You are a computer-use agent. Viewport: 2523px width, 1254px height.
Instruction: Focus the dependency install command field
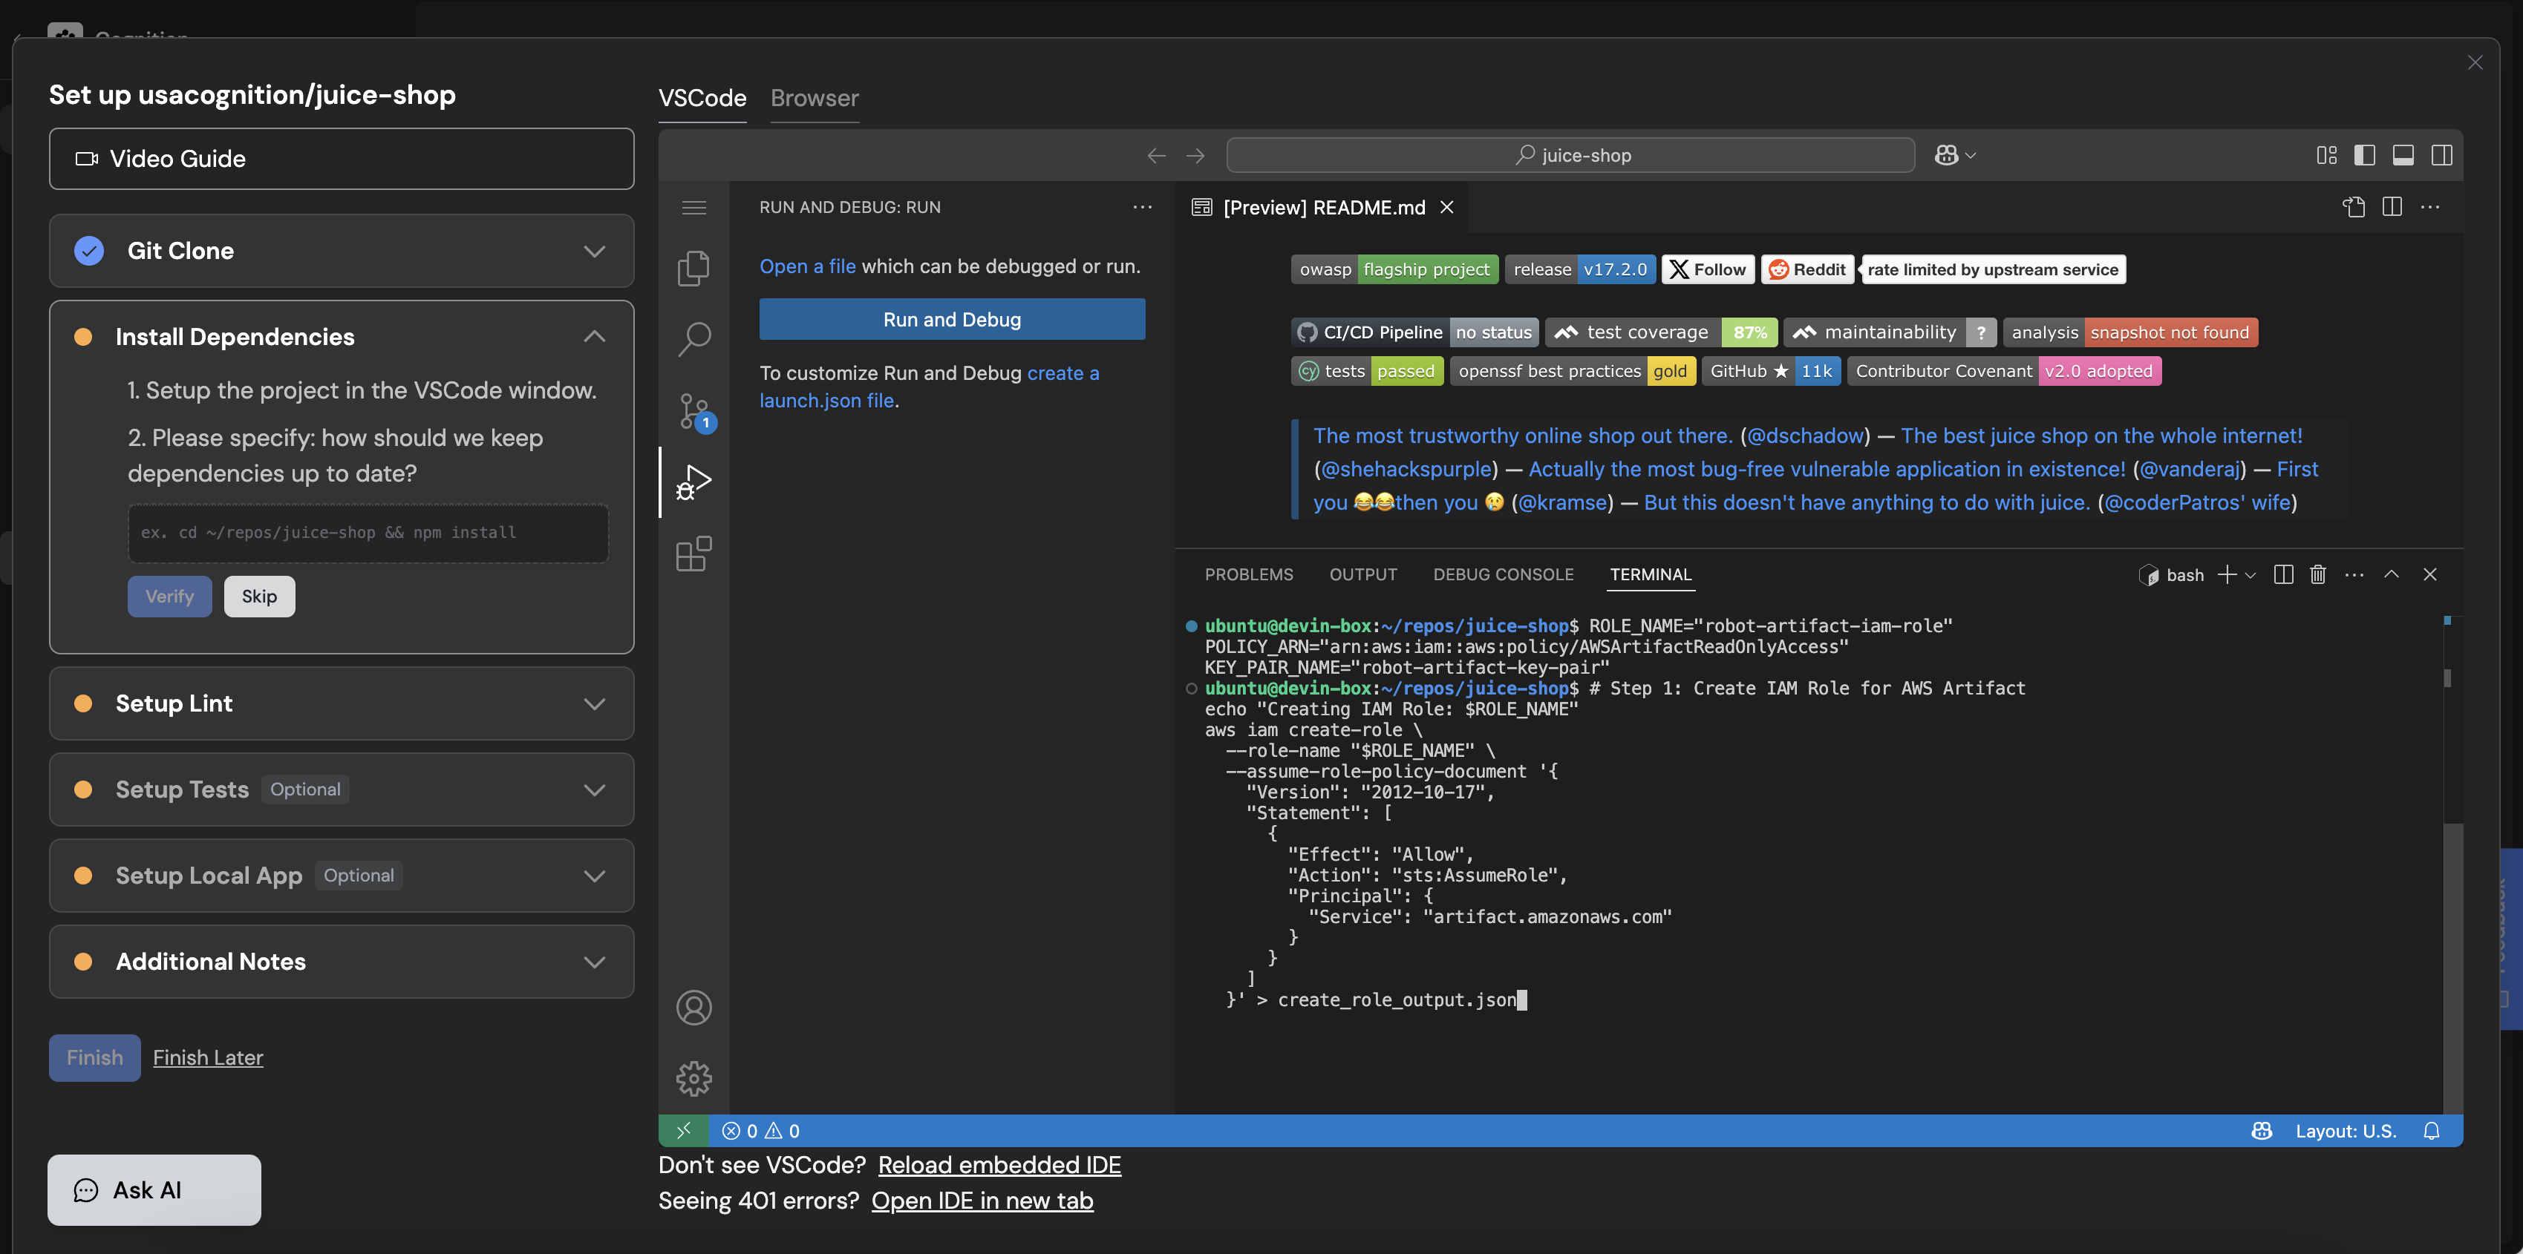(368, 533)
